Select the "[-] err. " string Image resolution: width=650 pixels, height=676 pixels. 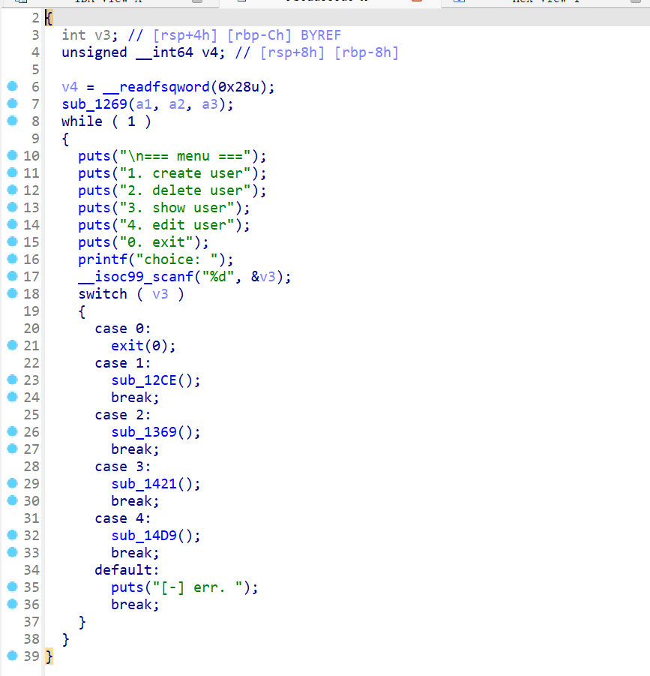(x=196, y=587)
